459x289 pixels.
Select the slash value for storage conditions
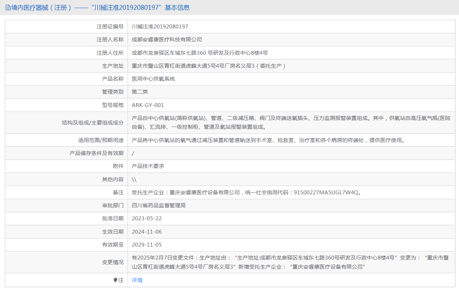[x=133, y=153]
